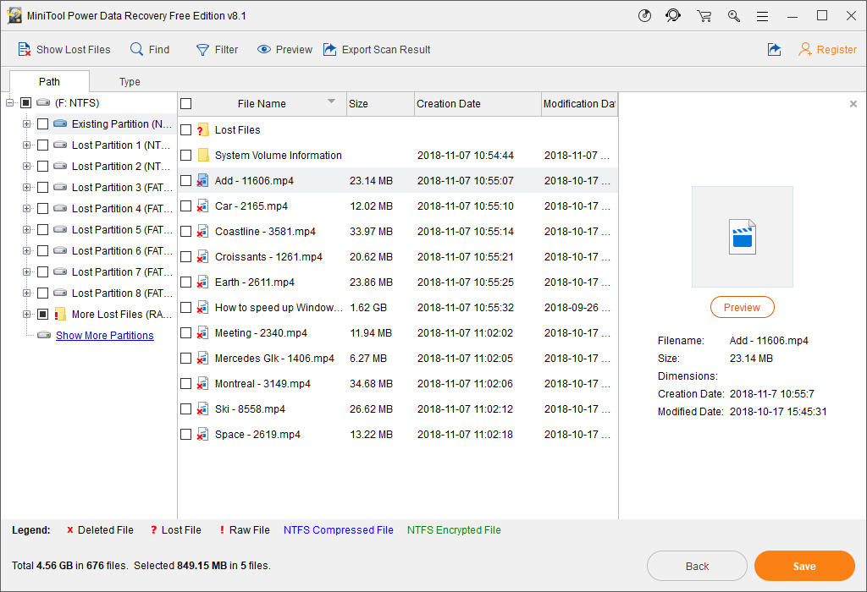This screenshot has height=592, width=867.
Task: Expand the Lost Partition 8 node
Action: [26, 293]
